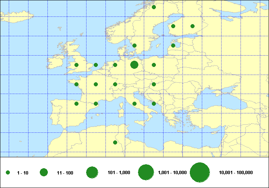269x188 pixels.
Task: Click the marker over northern Spain
Action: tap(76, 104)
